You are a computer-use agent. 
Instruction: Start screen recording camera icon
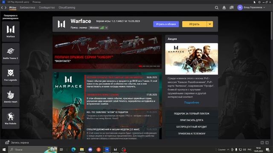click(7, 142)
